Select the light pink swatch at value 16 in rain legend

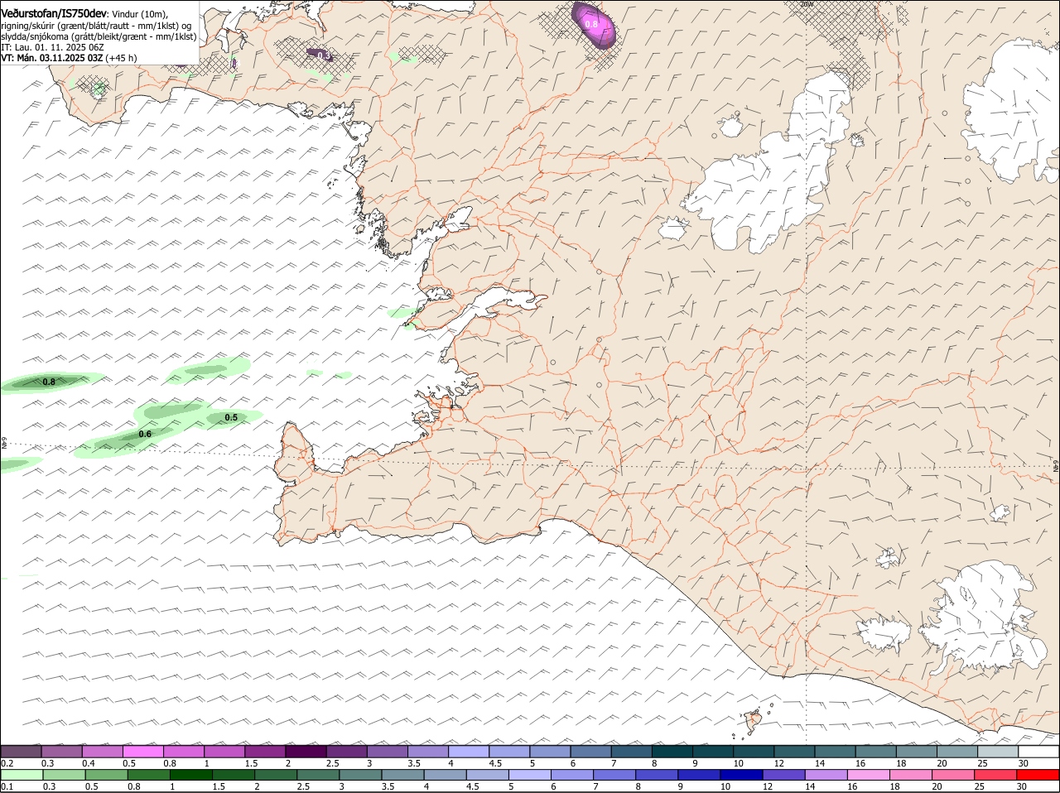coord(869,775)
